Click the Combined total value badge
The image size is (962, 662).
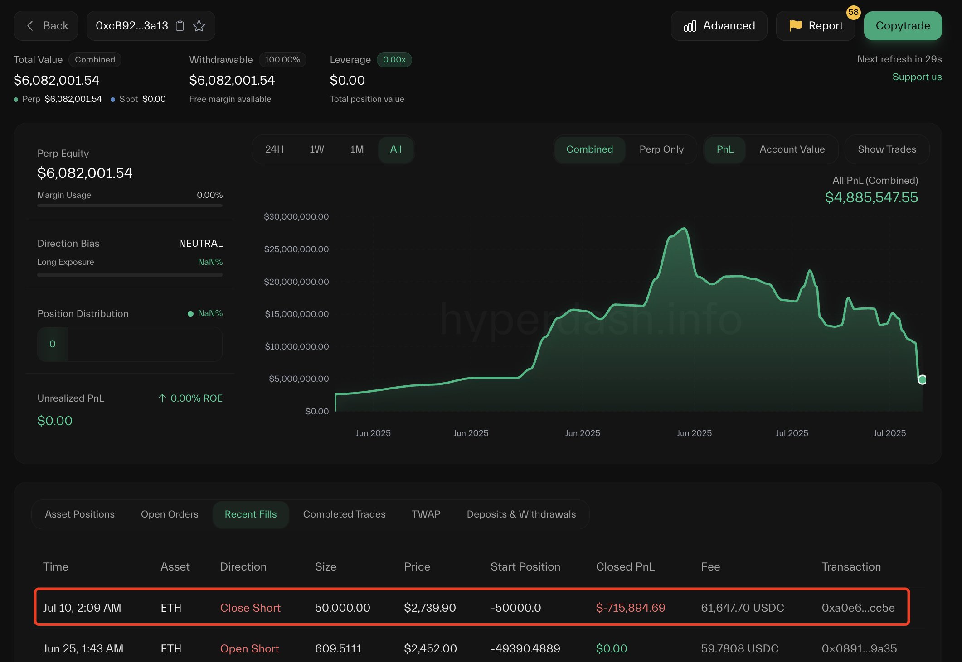click(95, 60)
